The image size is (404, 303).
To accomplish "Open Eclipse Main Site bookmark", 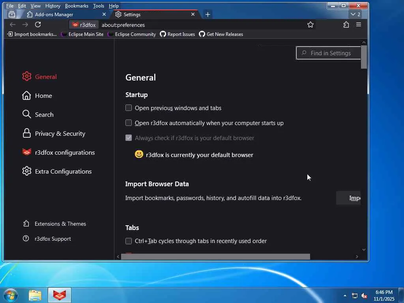I will (x=82, y=34).
